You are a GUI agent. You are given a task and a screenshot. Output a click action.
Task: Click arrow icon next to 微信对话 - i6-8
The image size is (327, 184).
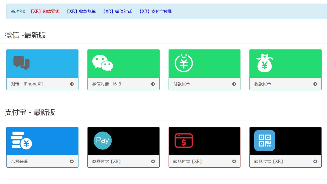pyautogui.click(x=153, y=84)
